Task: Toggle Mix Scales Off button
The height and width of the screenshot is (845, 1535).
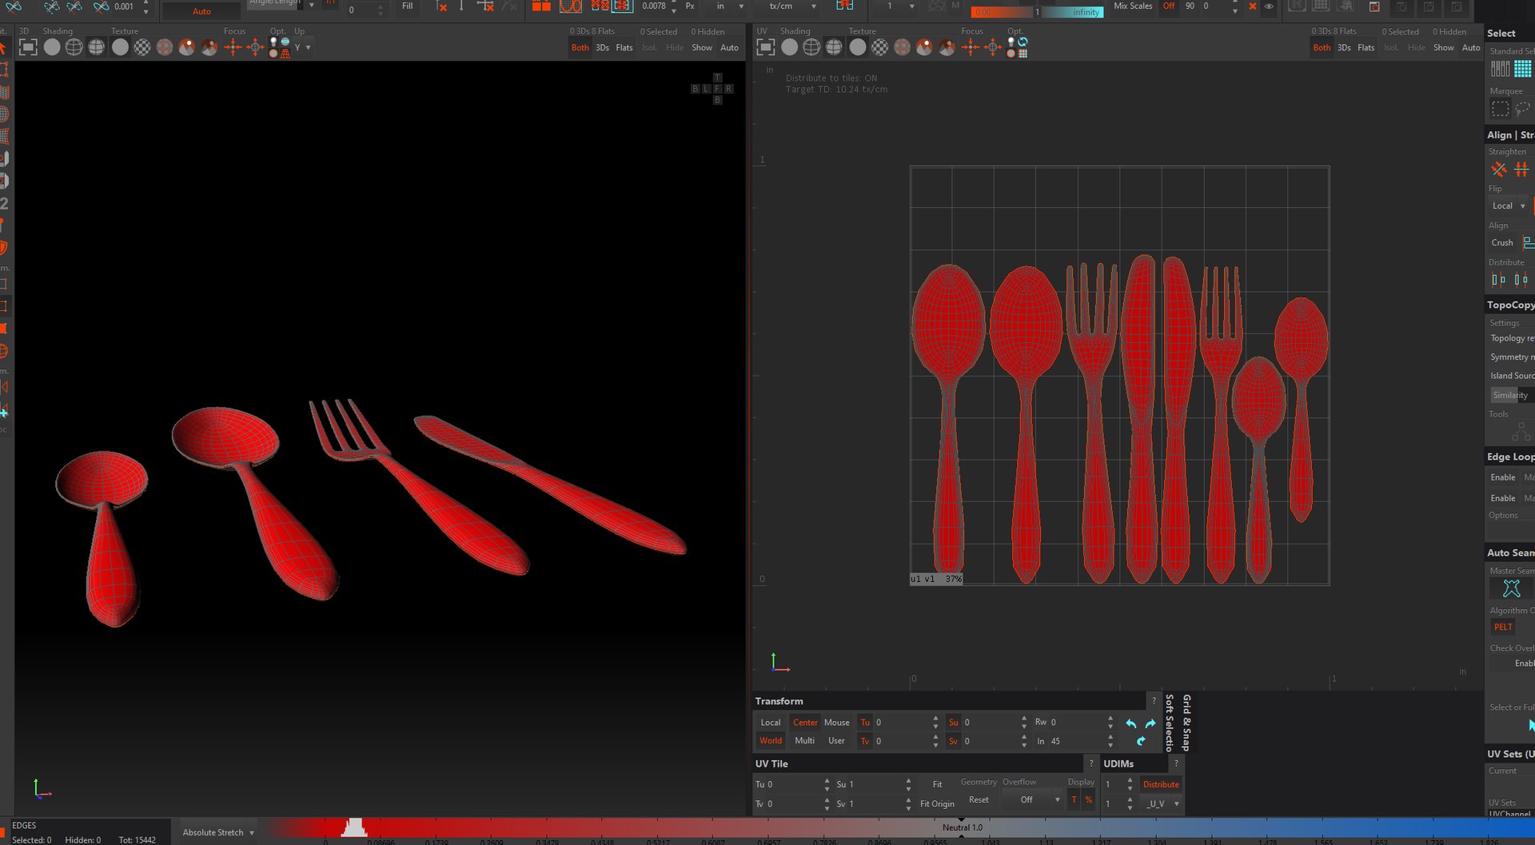Action: (1169, 6)
